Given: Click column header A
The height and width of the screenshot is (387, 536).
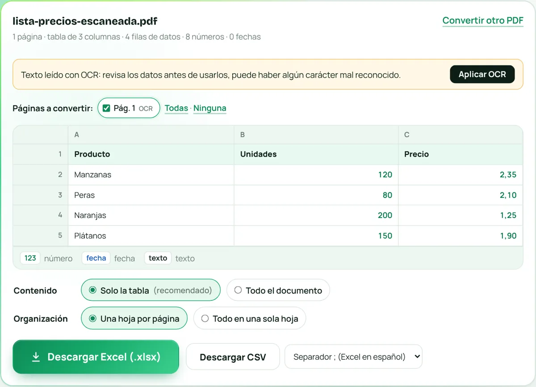Looking at the screenshot, I should (151, 135).
